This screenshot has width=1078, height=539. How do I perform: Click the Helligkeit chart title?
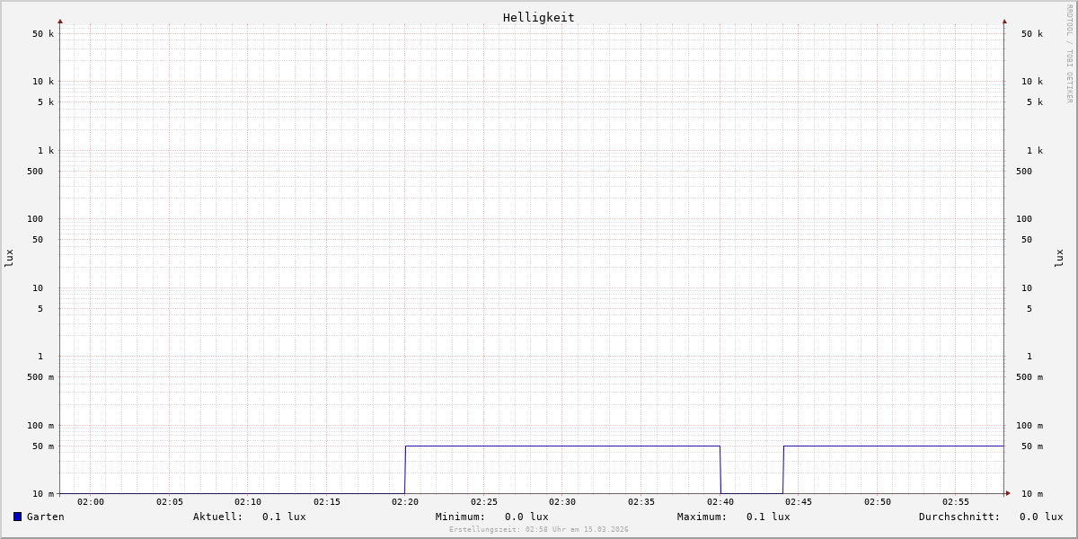539,17
